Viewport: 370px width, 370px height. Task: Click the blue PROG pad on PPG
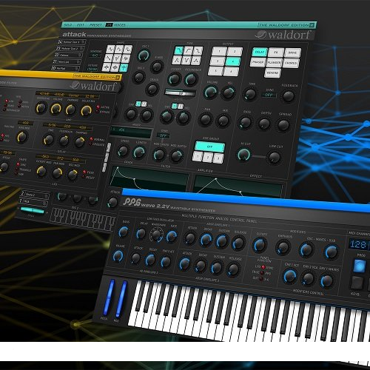(x=359, y=266)
